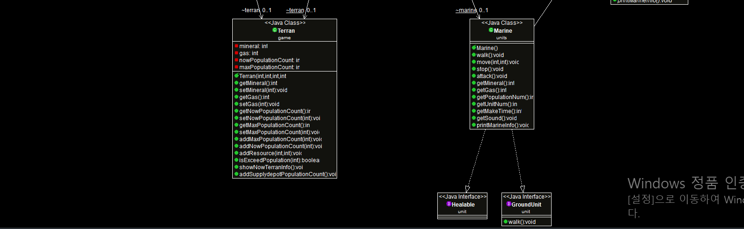Select the showNowTerranInfo() method
744x229 pixels.
[x=271, y=167]
